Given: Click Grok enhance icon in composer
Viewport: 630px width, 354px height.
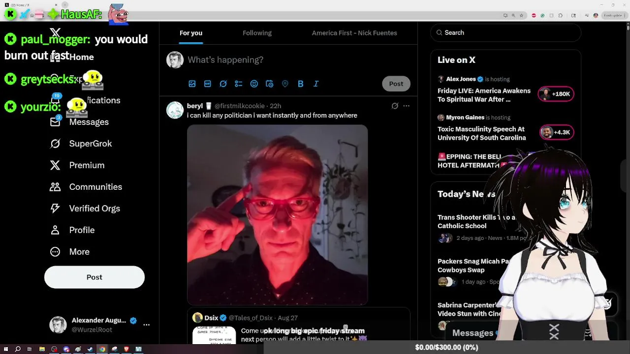Looking at the screenshot, I should tap(223, 84).
